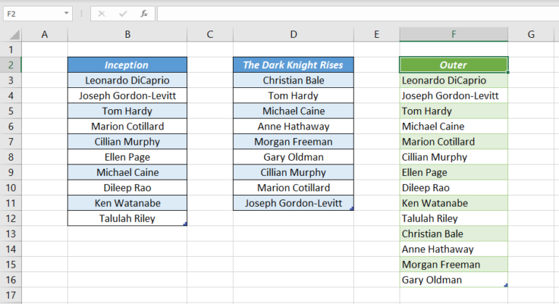Select column E header
The height and width of the screenshot is (304, 559).
376,35
